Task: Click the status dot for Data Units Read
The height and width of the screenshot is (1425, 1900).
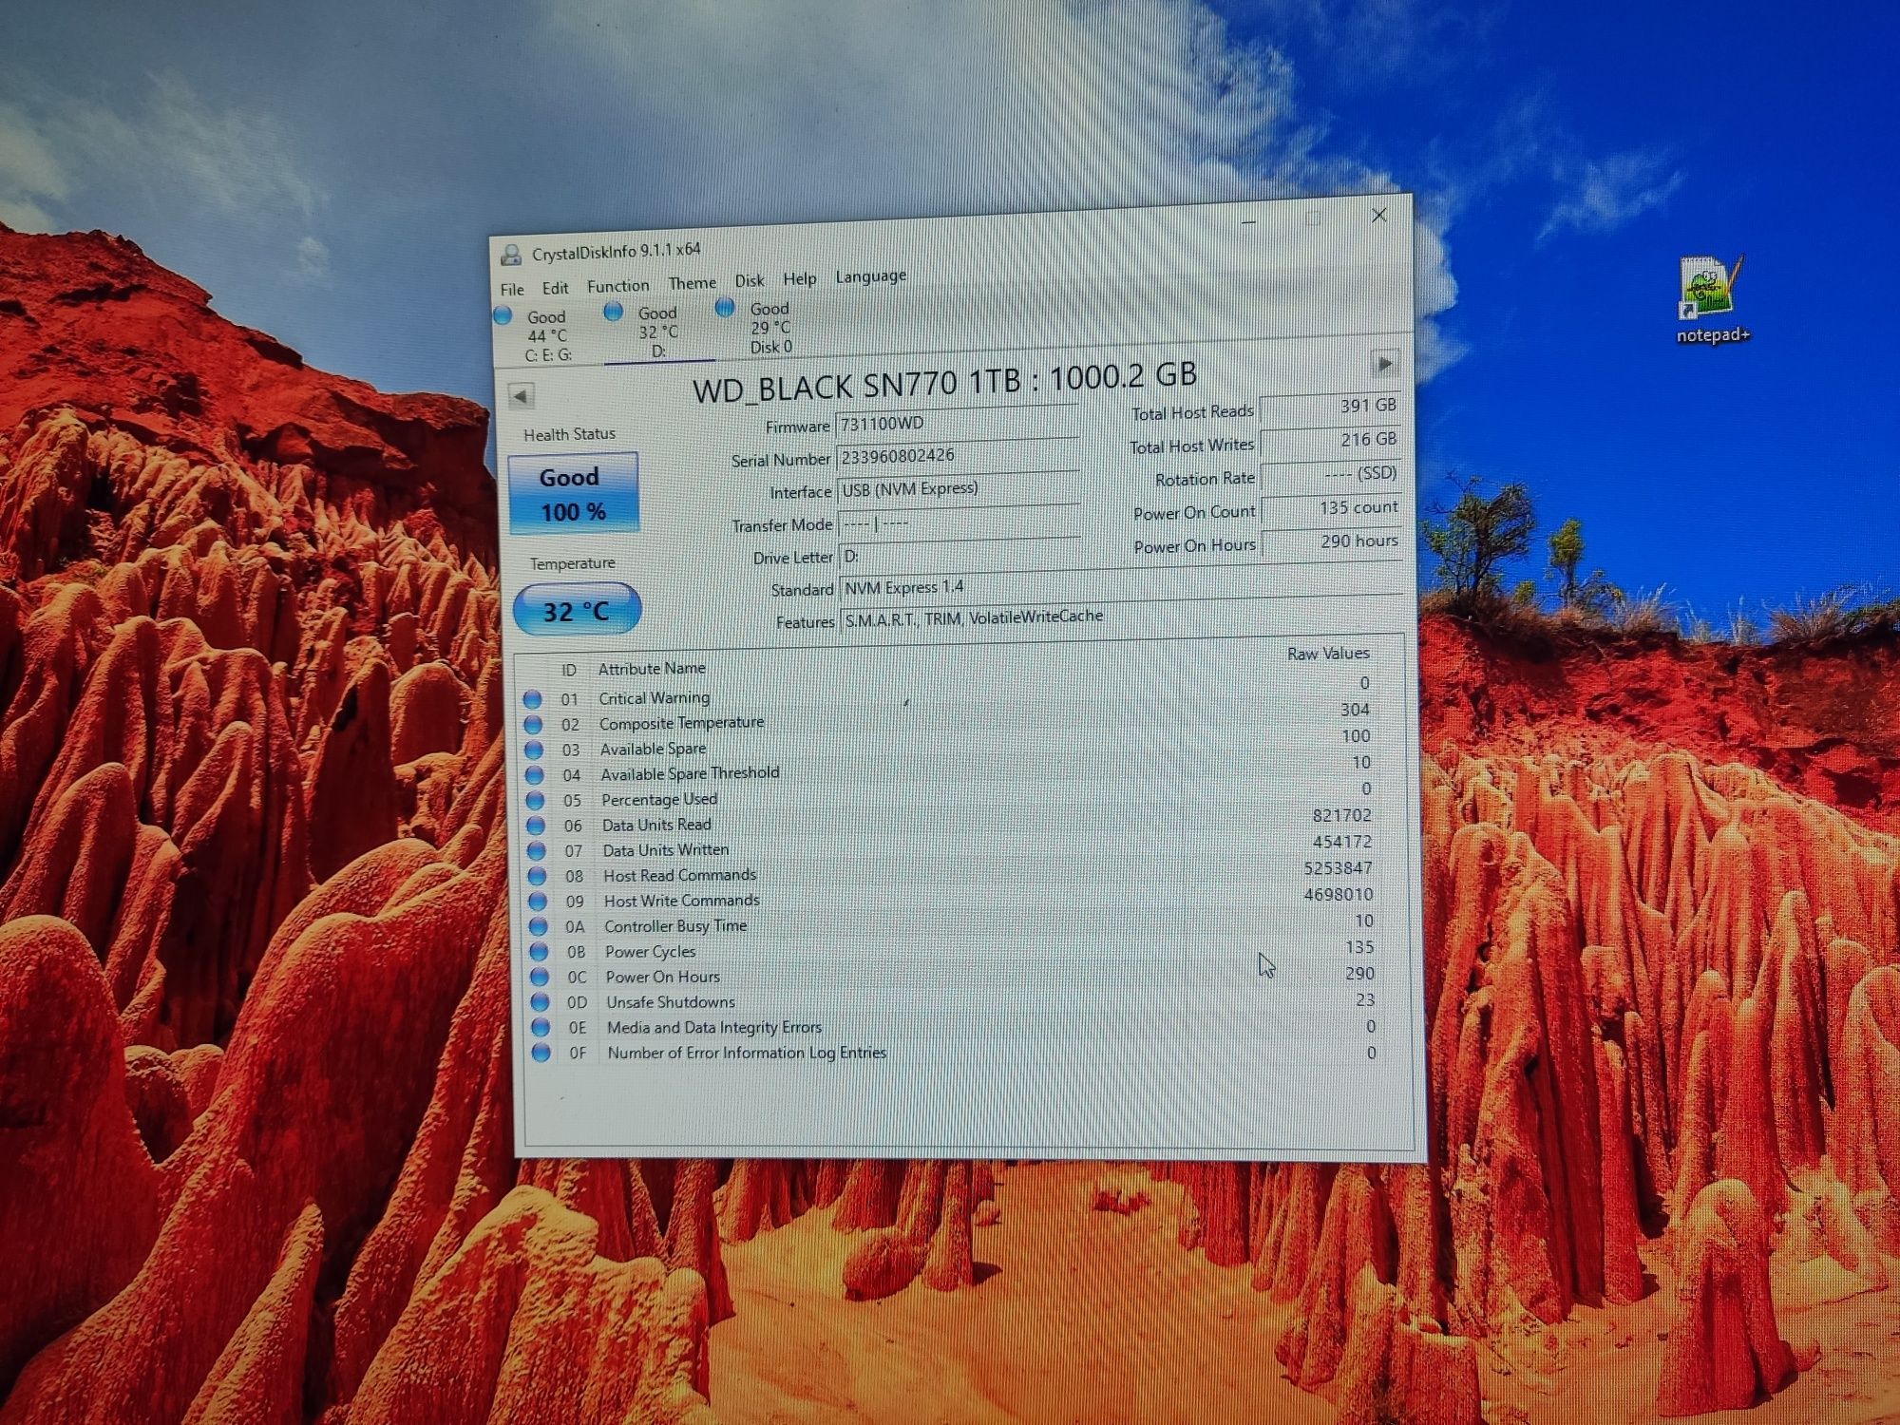Action: [536, 826]
